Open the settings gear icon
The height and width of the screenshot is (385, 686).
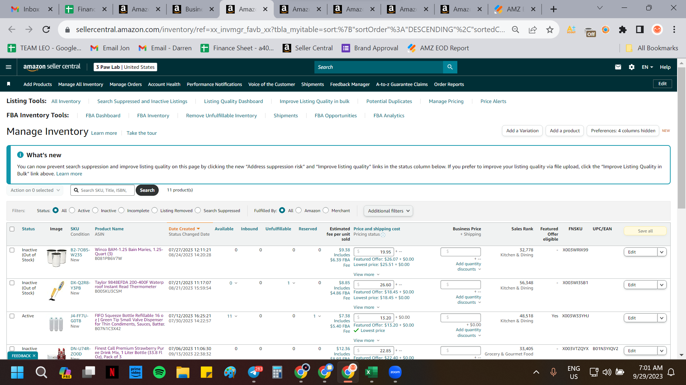631,67
